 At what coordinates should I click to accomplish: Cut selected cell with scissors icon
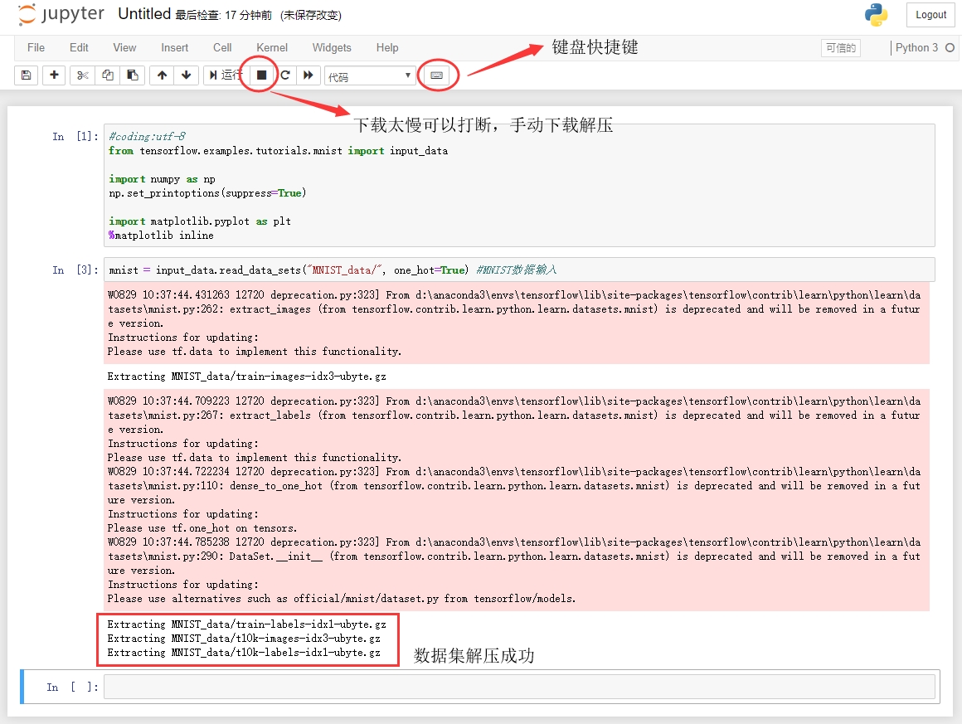(x=82, y=75)
